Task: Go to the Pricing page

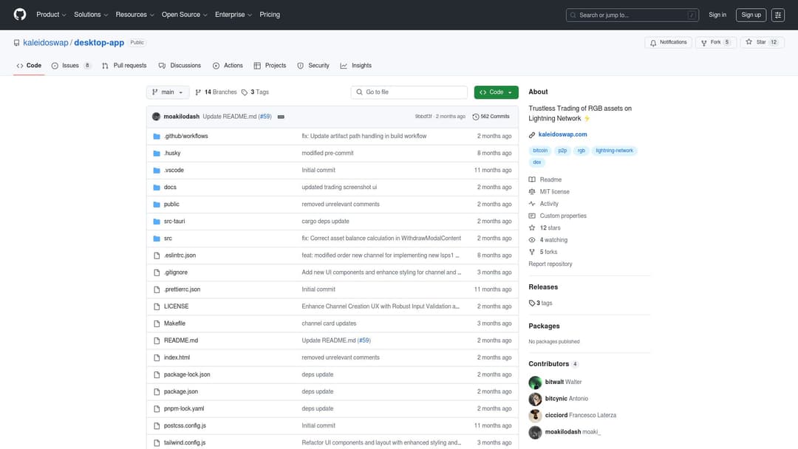Action: (270, 15)
